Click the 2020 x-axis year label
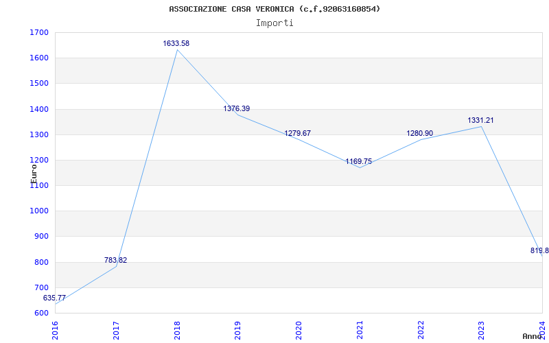The image size is (549, 343). point(299,331)
